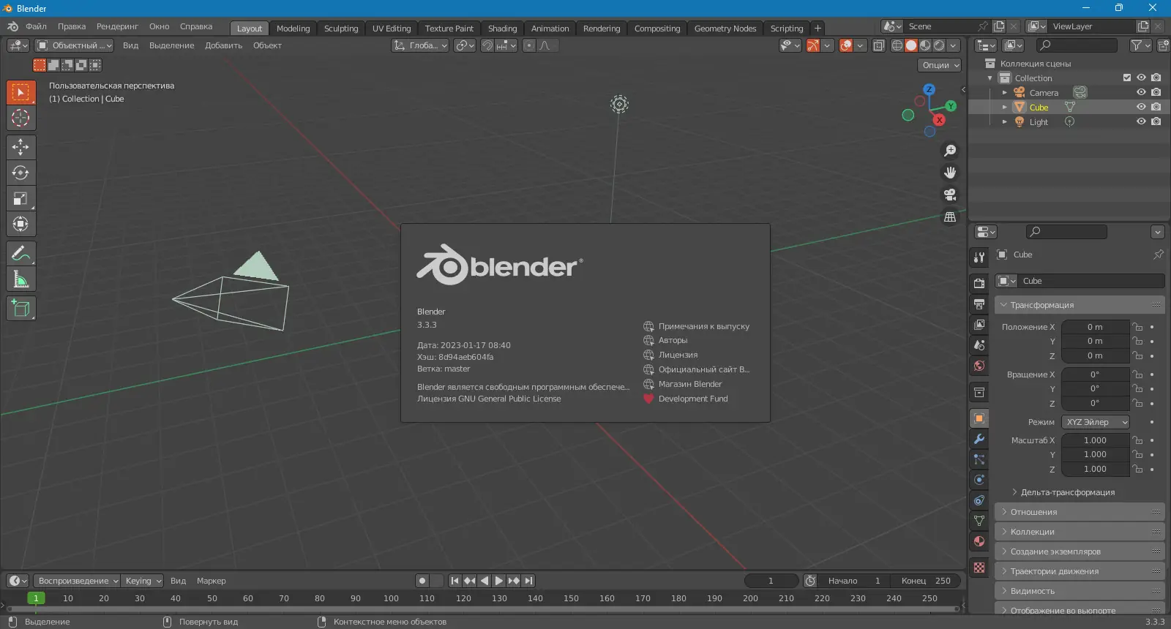Open the Global transform orientation dropdown
1171x629 pixels.
pos(420,45)
